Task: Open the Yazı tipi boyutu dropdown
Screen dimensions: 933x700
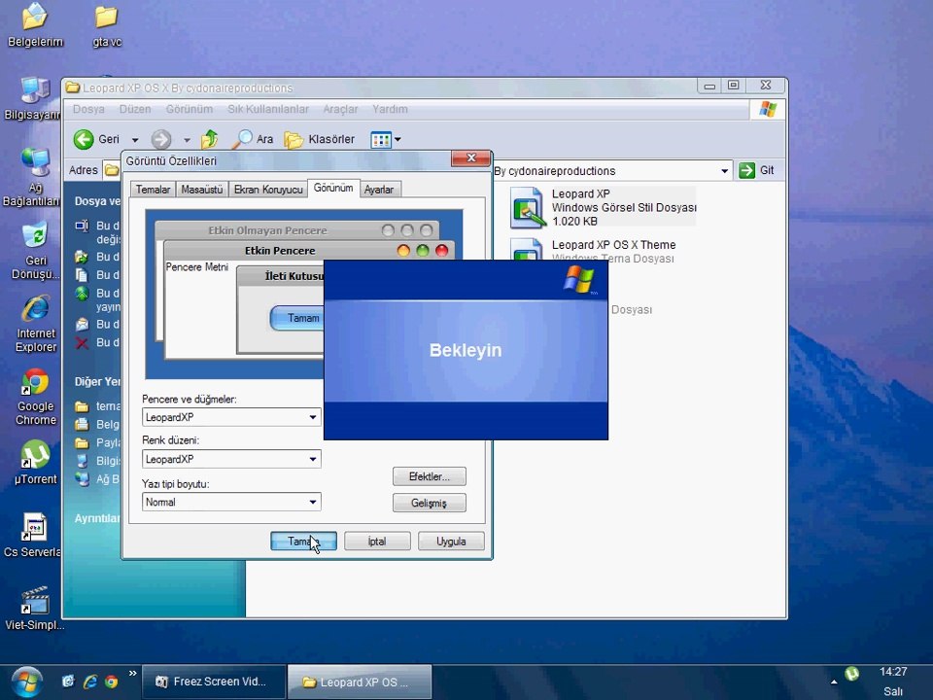Action: [x=231, y=502]
